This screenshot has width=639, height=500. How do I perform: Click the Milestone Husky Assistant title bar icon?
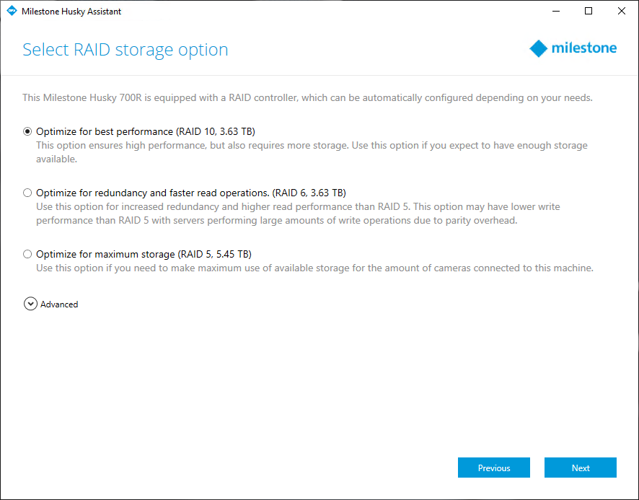pos(12,11)
